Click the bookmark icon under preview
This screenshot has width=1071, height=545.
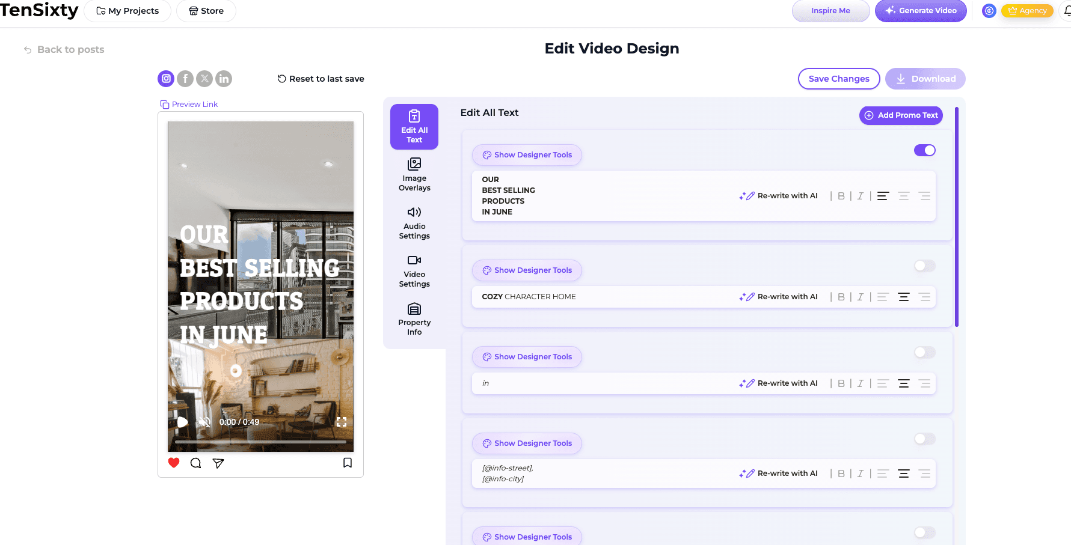[348, 463]
